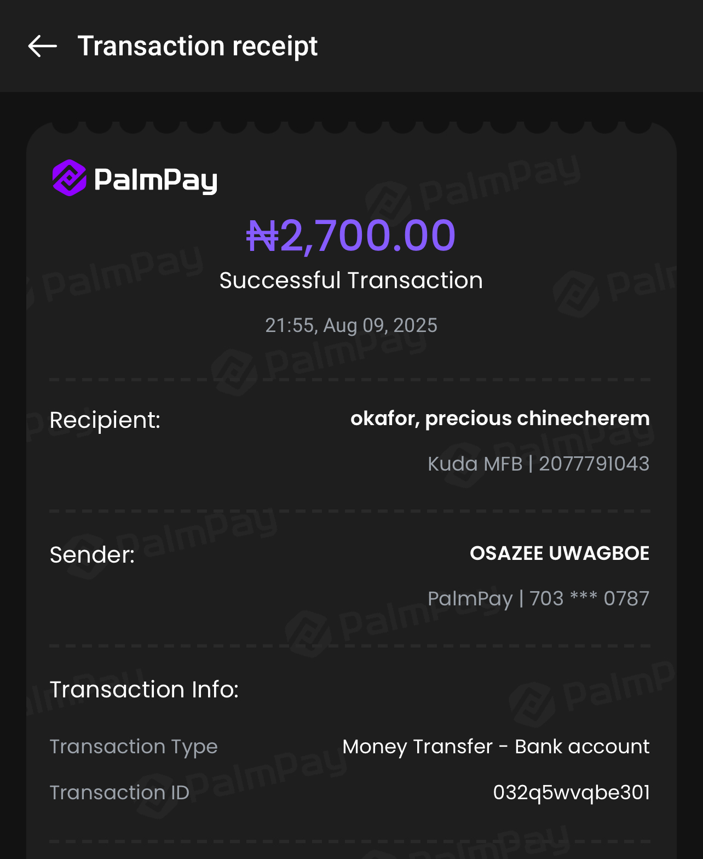Click the Successful Transaction status text
Image resolution: width=703 pixels, height=859 pixels.
[351, 280]
